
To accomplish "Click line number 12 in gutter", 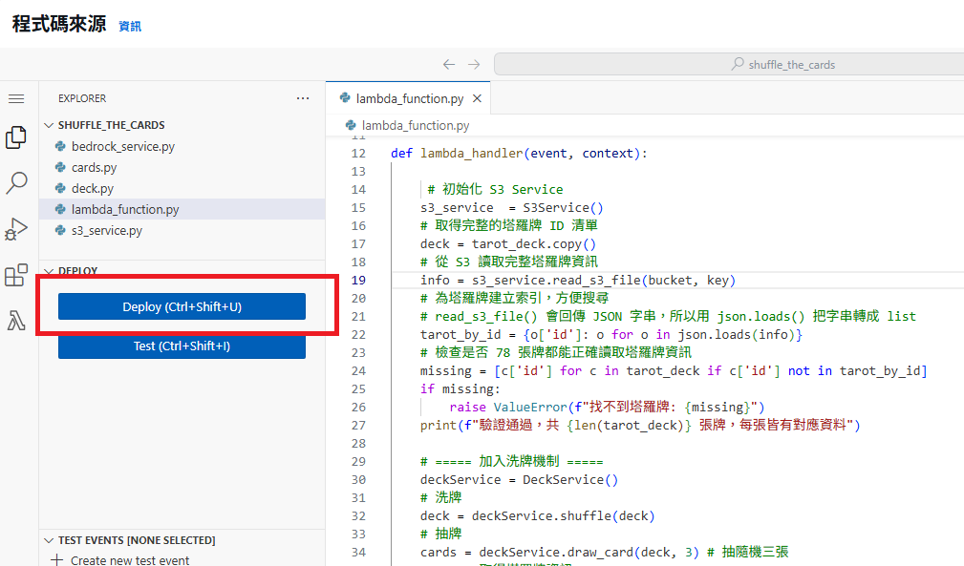I will pos(358,154).
